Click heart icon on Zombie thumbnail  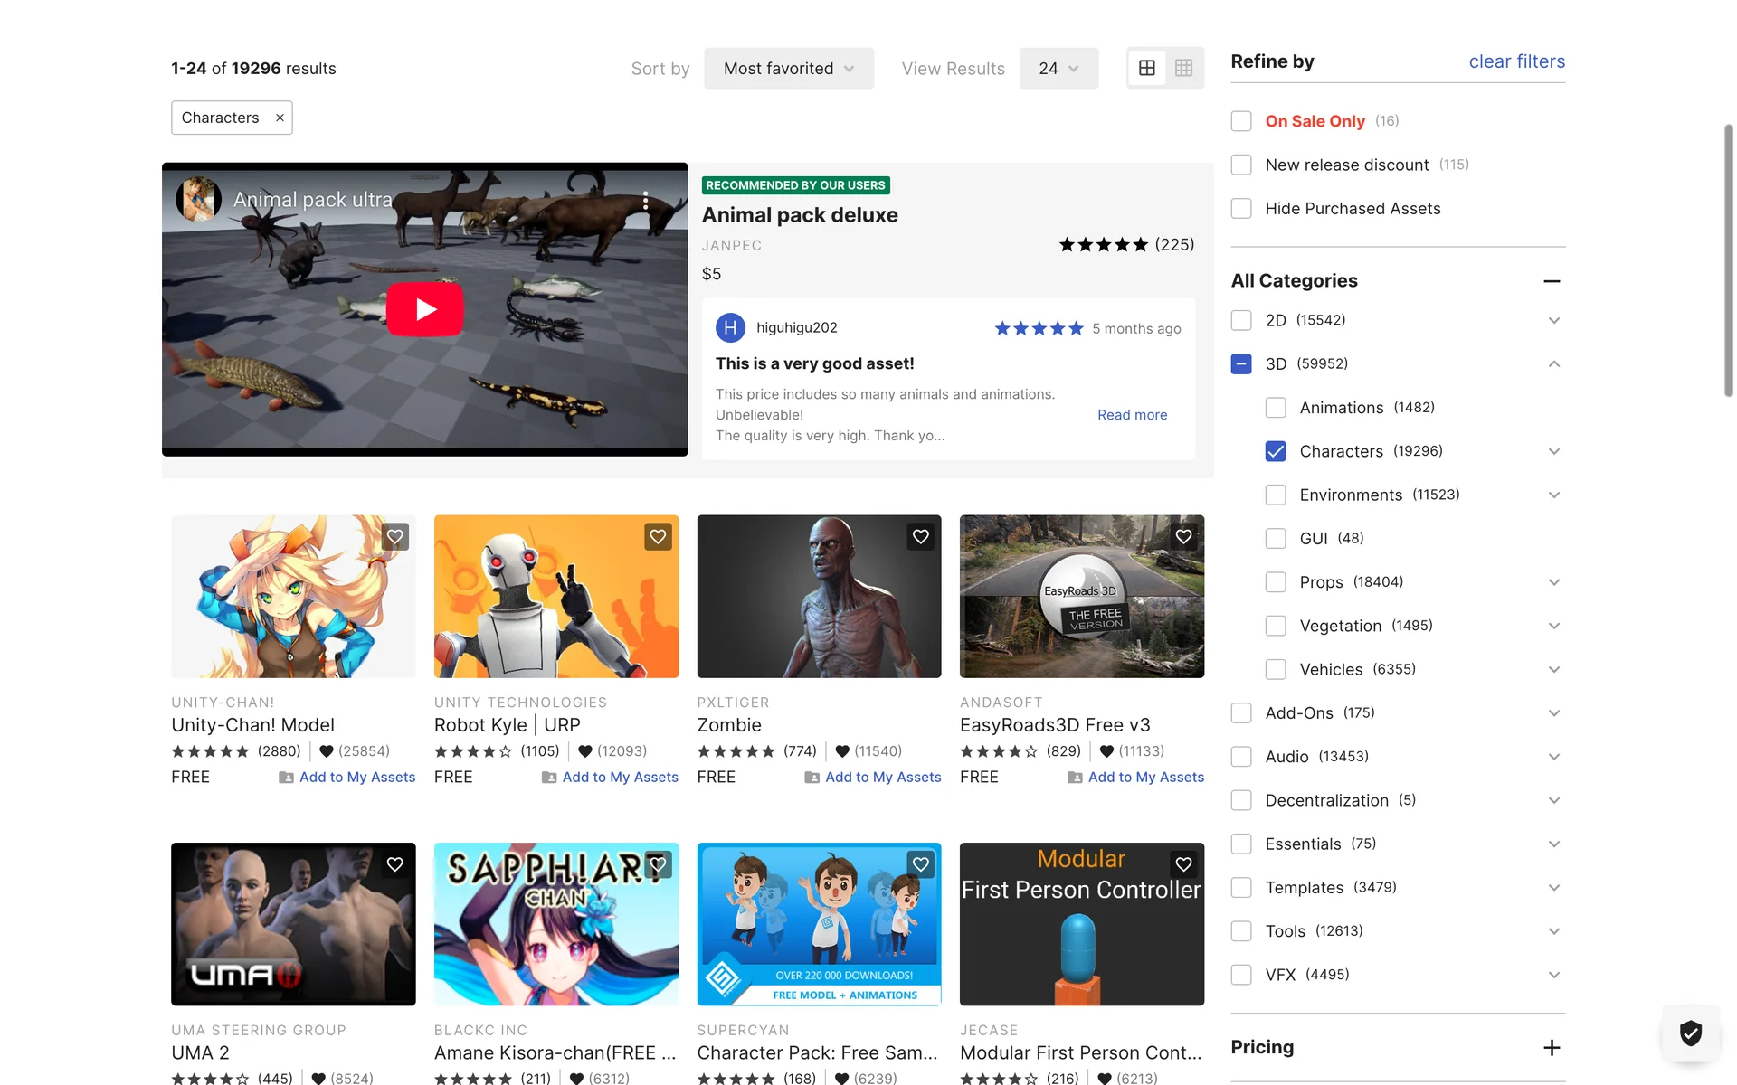tap(920, 537)
